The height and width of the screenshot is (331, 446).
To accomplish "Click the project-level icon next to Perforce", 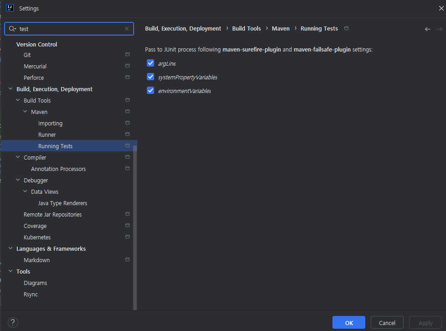I will pyautogui.click(x=127, y=77).
